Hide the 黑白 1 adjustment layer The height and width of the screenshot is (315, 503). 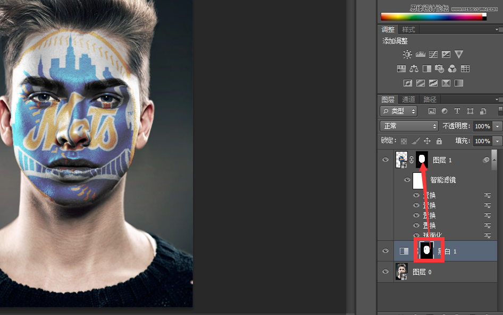tap(385, 251)
